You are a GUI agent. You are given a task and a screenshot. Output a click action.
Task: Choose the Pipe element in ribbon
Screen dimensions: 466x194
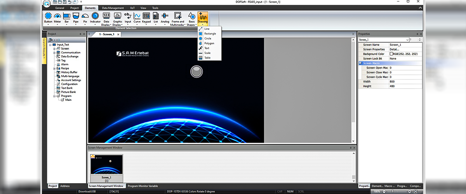76,16
